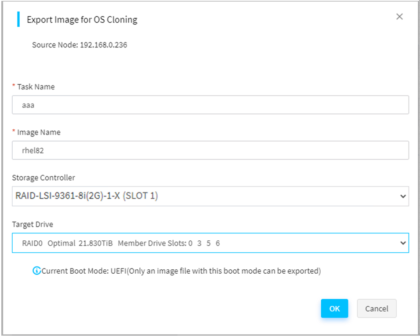Click the red asterisk next to Image Name
This screenshot has height=336, width=420.
click(14, 131)
